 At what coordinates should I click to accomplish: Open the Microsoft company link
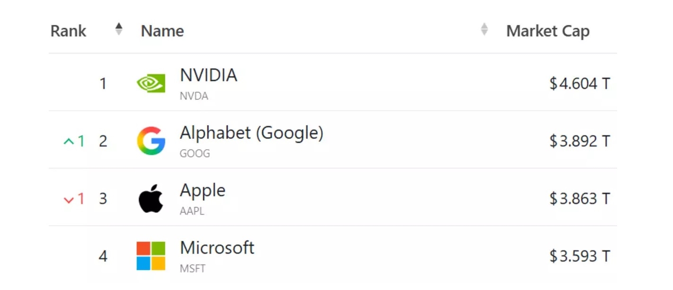point(217,248)
